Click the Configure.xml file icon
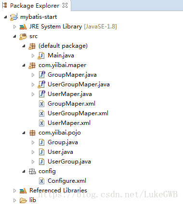Image resolution: width=183 pixels, height=204 pixels. (41, 181)
